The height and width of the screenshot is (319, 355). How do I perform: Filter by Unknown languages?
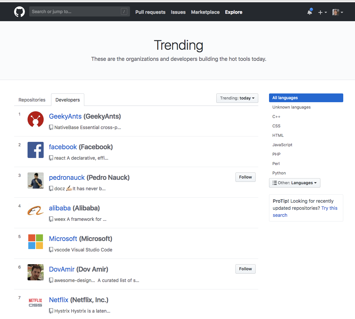pyautogui.click(x=292, y=107)
